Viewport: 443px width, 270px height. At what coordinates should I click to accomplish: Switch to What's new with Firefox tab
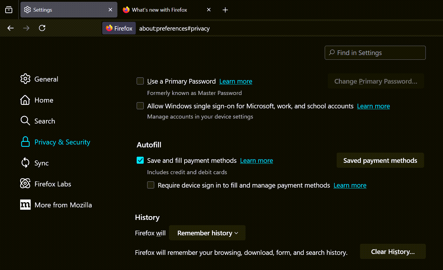click(x=167, y=10)
